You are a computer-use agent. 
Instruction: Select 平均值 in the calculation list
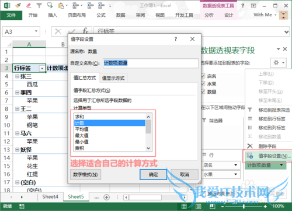(110, 129)
